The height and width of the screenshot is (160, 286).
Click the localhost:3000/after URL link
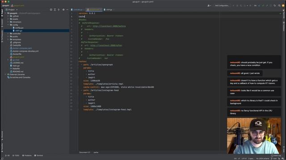tap(106, 45)
